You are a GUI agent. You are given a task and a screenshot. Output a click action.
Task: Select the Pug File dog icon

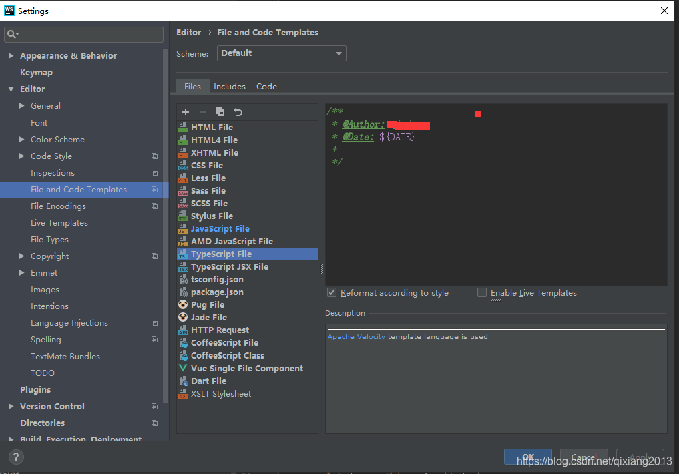click(x=183, y=304)
